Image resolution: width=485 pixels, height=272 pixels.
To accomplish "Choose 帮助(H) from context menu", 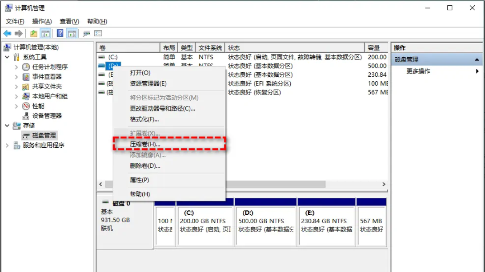I will [x=169, y=194].
